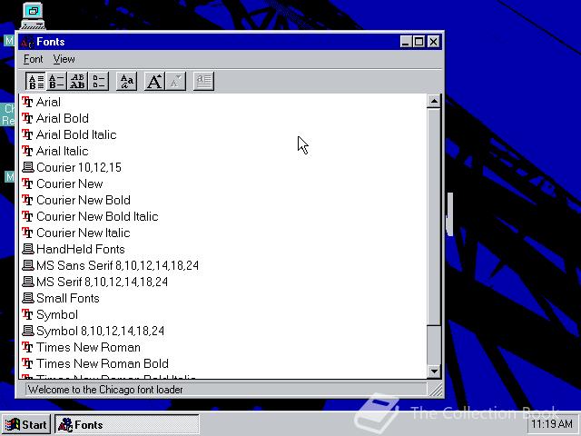Click the 11:19 AM taskbar clock
Image resolution: width=581 pixels, height=436 pixels.
point(552,424)
